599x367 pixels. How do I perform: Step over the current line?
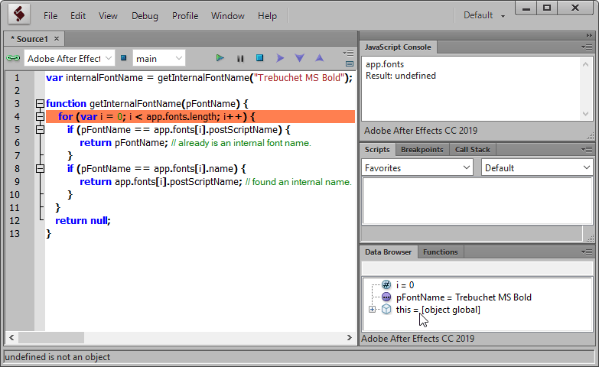pos(280,58)
